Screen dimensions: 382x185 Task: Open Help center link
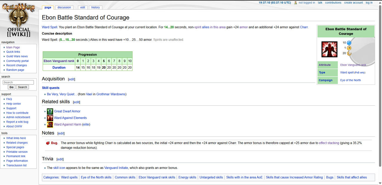coord(13,104)
